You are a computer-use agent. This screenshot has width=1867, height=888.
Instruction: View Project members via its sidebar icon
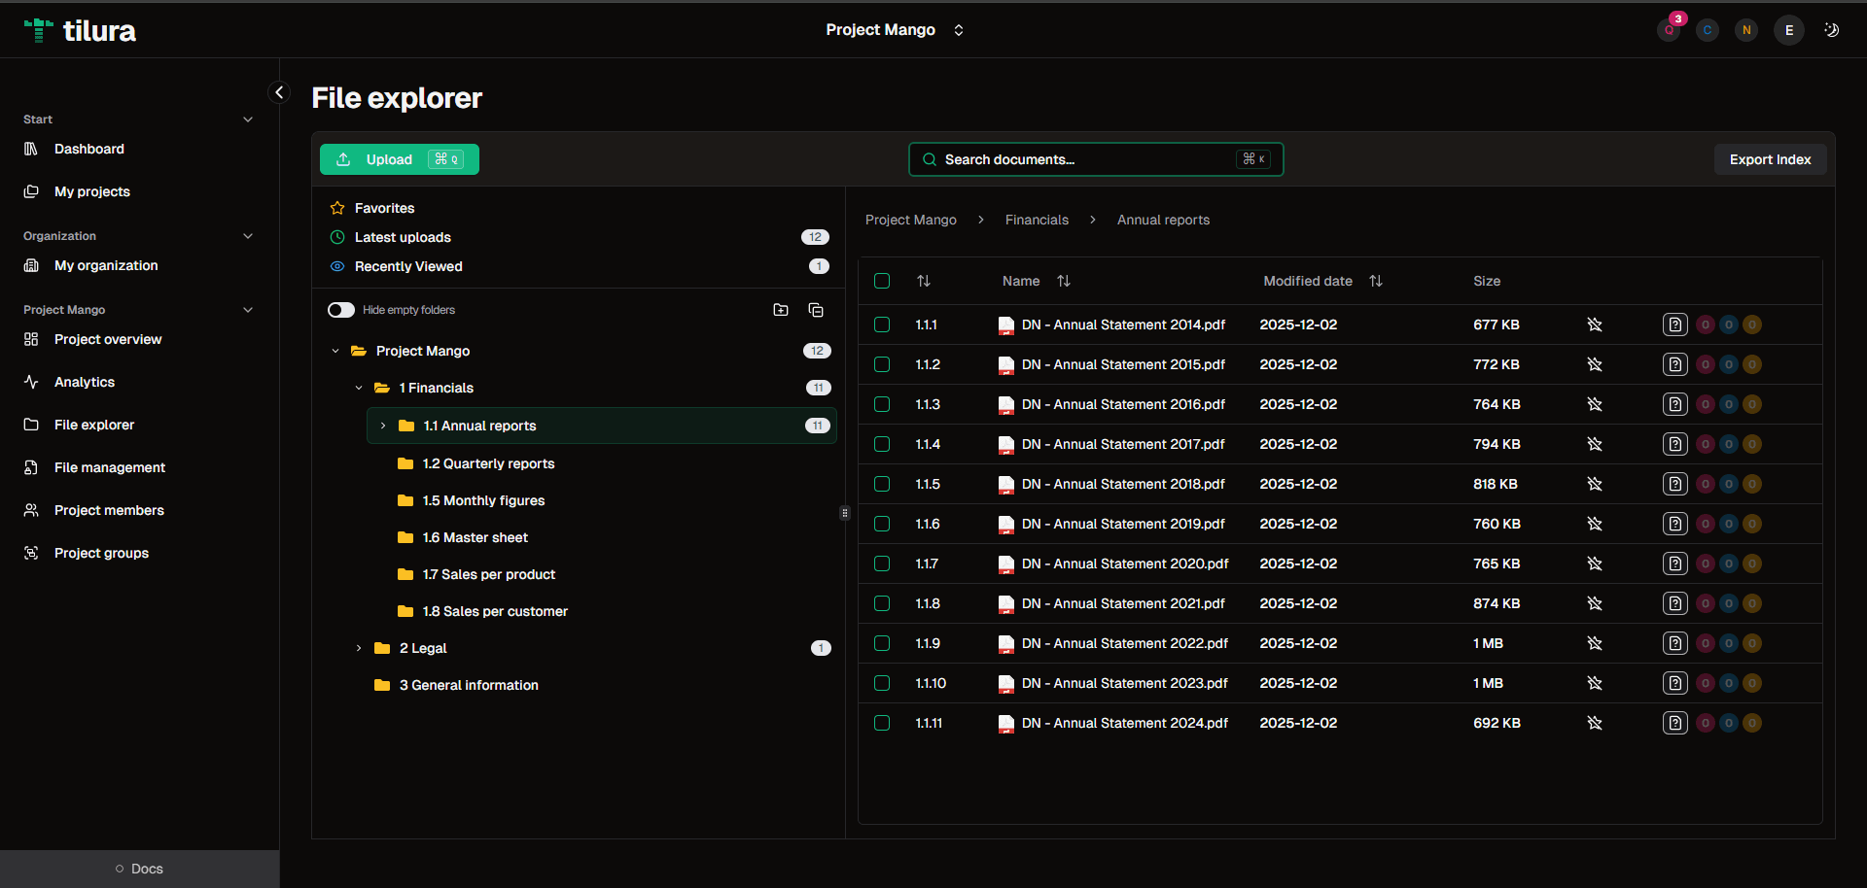30,510
